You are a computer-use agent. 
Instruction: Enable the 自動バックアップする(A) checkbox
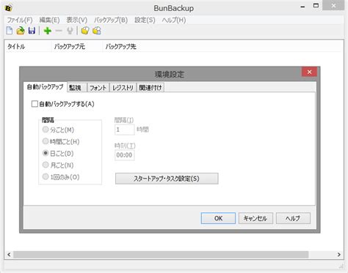[x=35, y=104]
